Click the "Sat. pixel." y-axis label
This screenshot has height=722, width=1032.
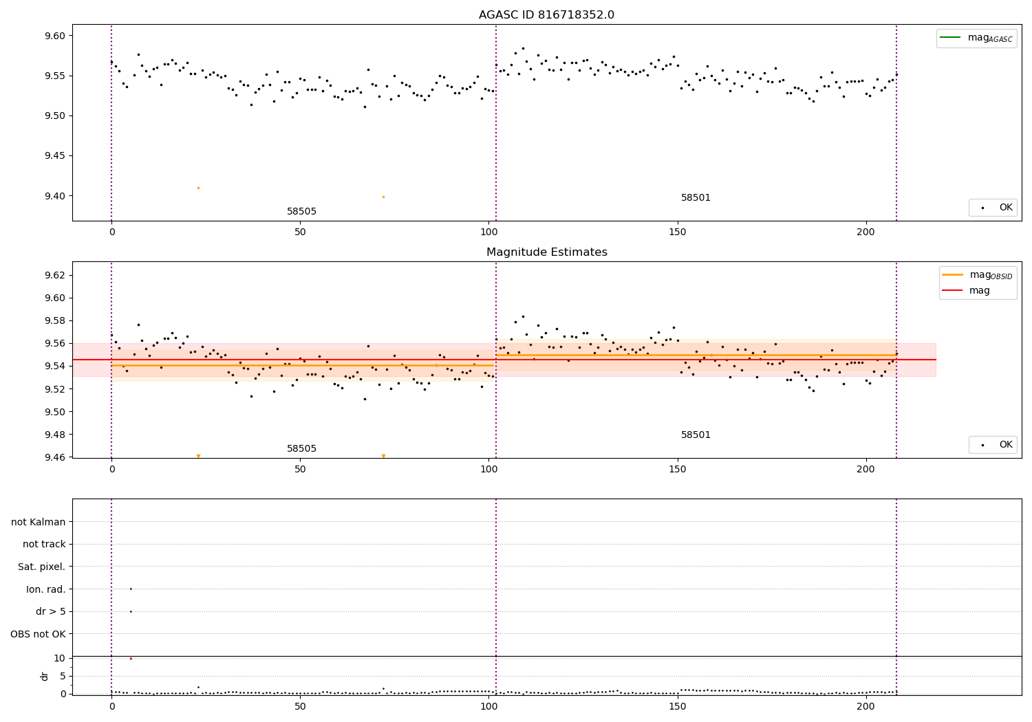42,567
